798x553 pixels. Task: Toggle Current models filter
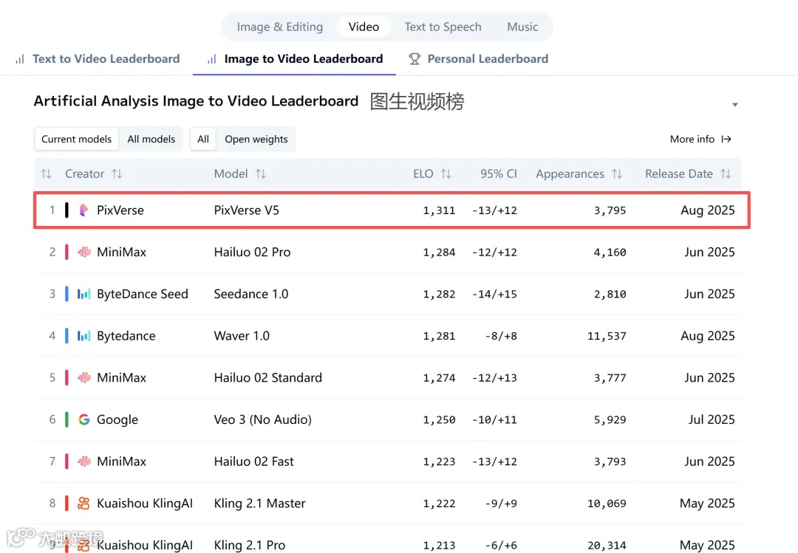(x=76, y=139)
